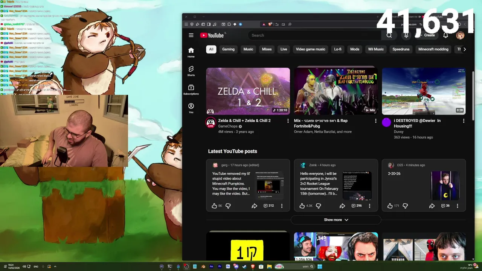Select the Gaming filter chip
The image size is (482, 271).
(x=228, y=49)
